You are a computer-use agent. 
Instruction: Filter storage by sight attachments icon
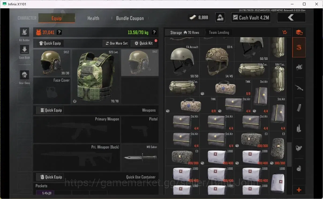(299, 148)
